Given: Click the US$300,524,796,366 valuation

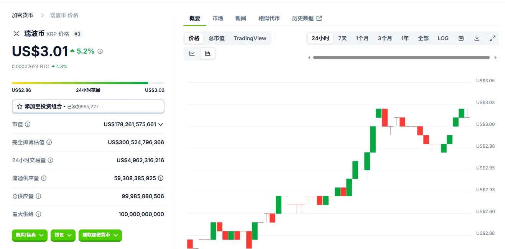Looking at the screenshot, I should (x=136, y=142).
